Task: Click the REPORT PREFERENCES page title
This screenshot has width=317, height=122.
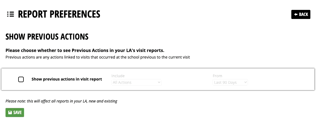Action: point(59,14)
